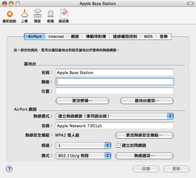Open the 音樂 tab
This screenshot has height=178, width=196.
(x=164, y=36)
